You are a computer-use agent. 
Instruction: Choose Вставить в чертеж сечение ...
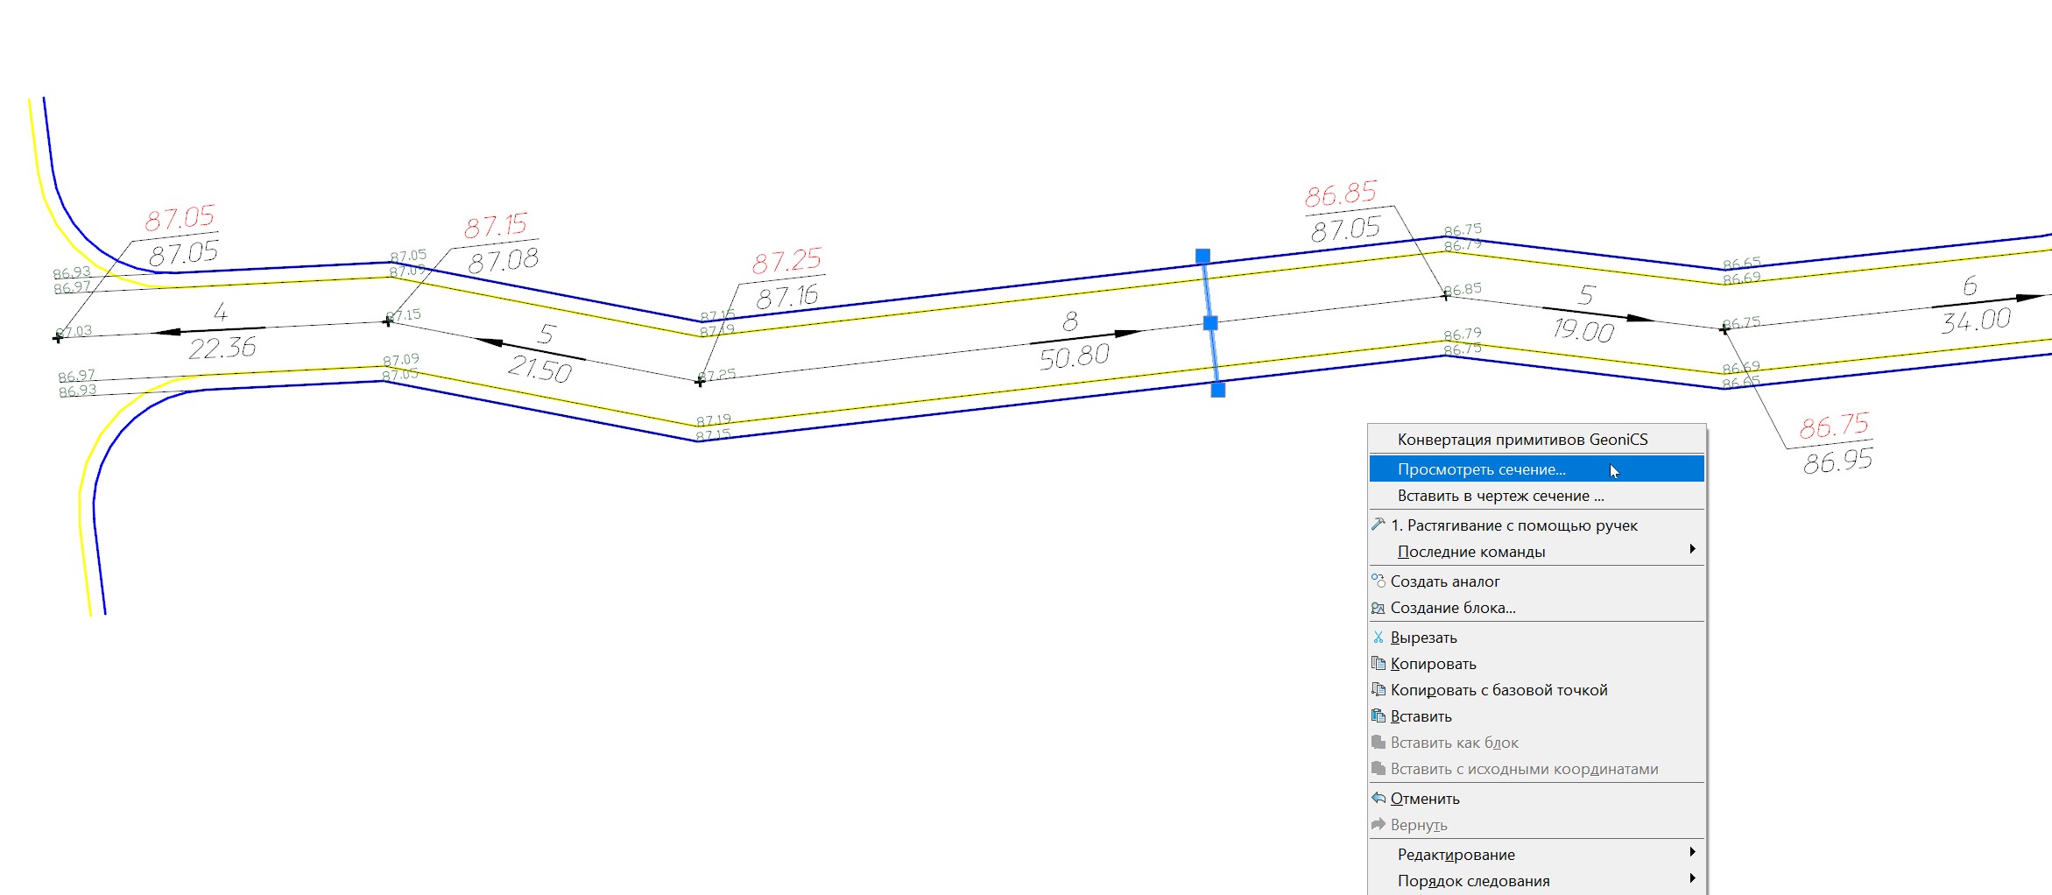click(x=1500, y=496)
